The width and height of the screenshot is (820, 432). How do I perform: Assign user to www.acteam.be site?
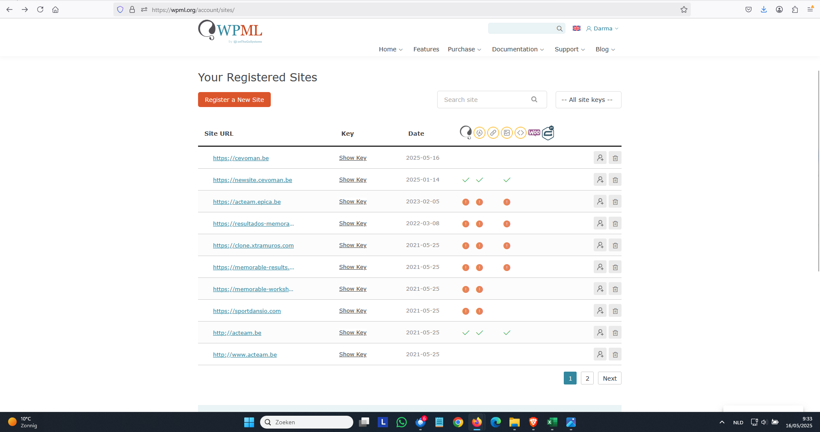600,355
